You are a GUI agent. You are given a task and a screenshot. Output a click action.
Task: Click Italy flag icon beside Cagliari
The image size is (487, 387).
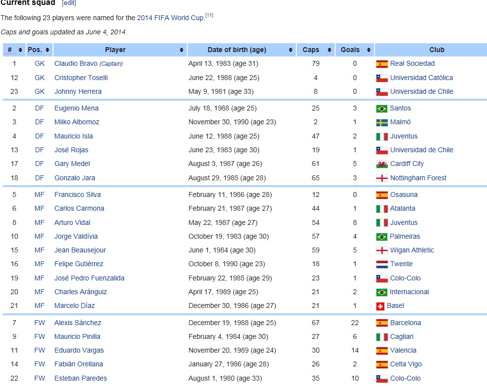[382, 337]
